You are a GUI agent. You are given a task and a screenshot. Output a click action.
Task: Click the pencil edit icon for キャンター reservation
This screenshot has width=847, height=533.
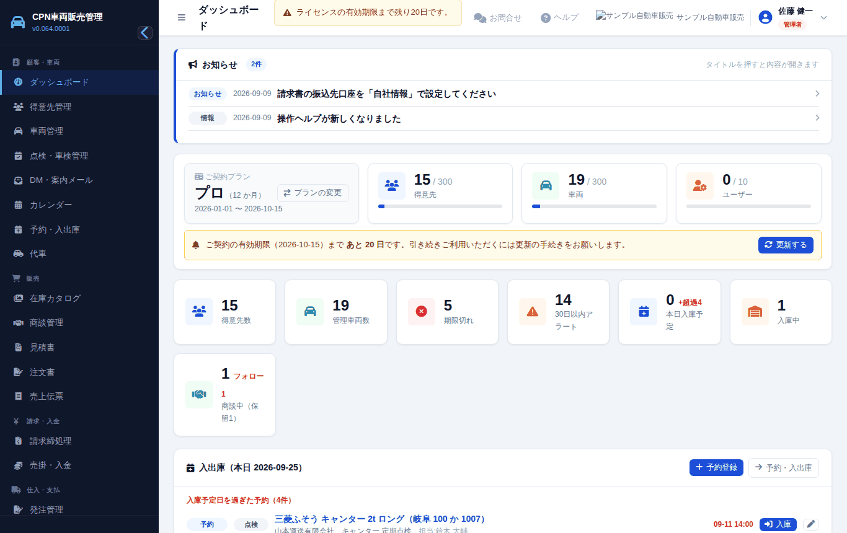811,524
